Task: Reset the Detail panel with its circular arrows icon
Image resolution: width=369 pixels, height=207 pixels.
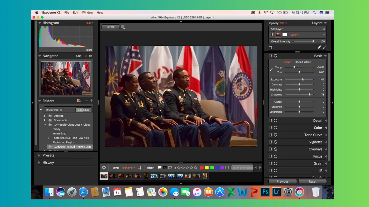Action: point(276,121)
